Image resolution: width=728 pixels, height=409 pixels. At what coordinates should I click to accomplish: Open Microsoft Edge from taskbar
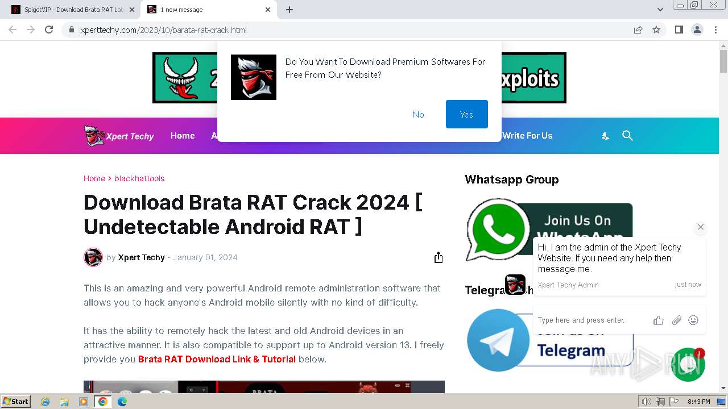[122, 402]
